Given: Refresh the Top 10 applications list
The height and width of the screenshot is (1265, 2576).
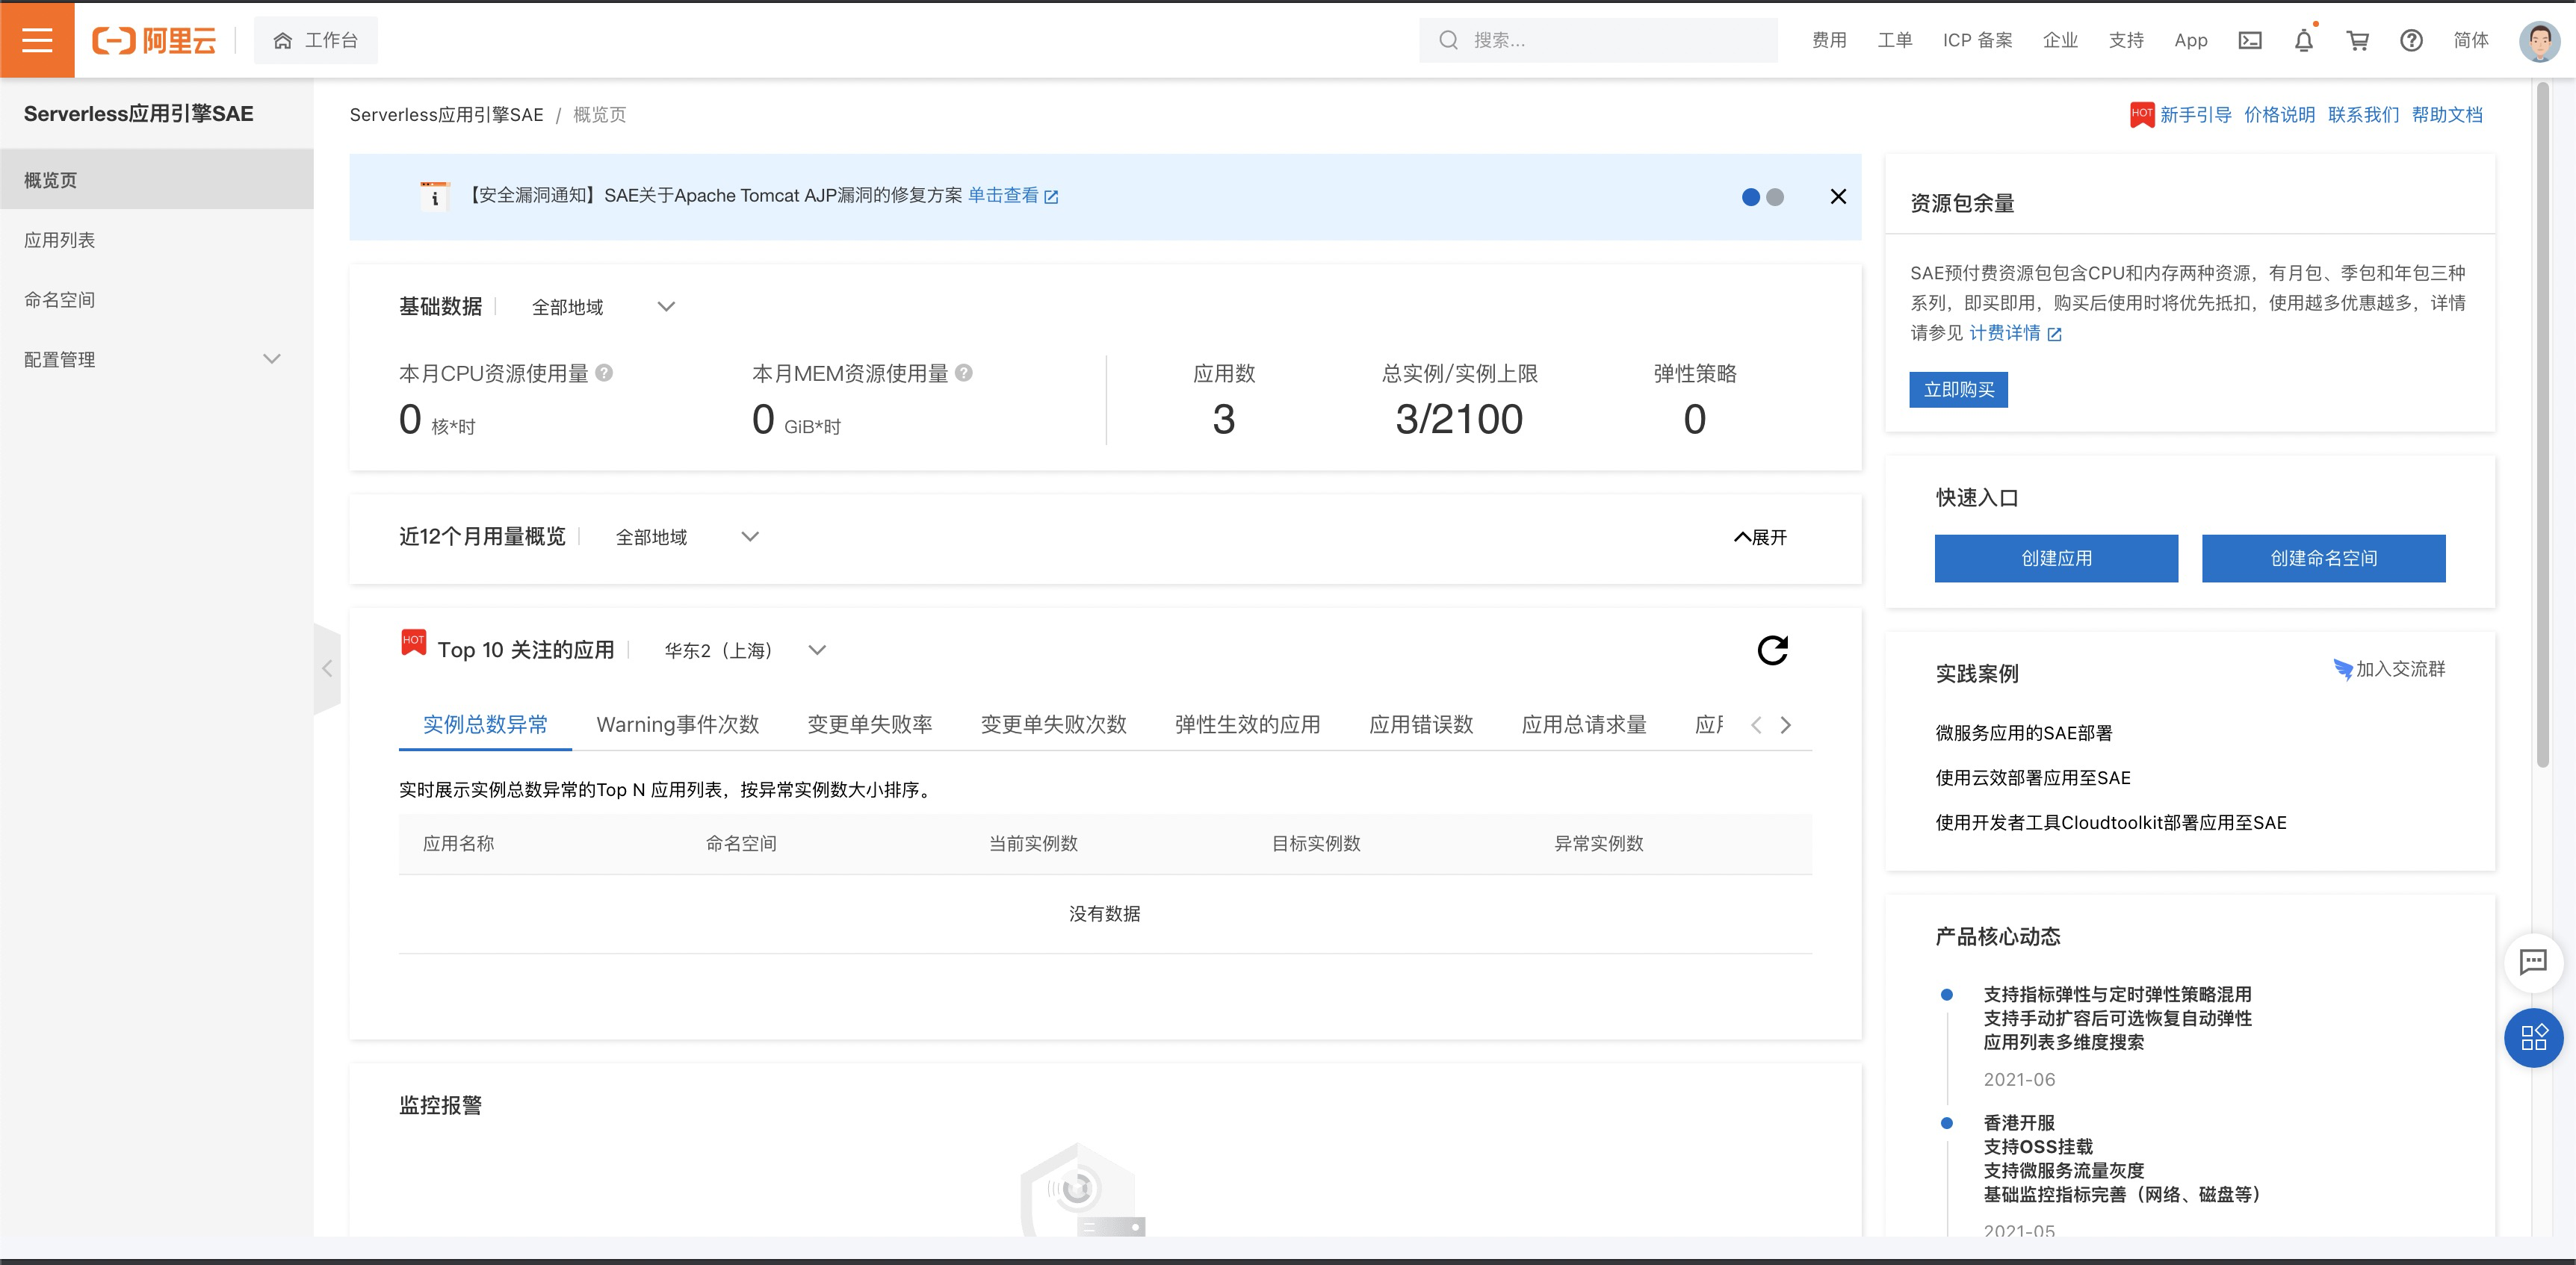Looking at the screenshot, I should (1773, 650).
